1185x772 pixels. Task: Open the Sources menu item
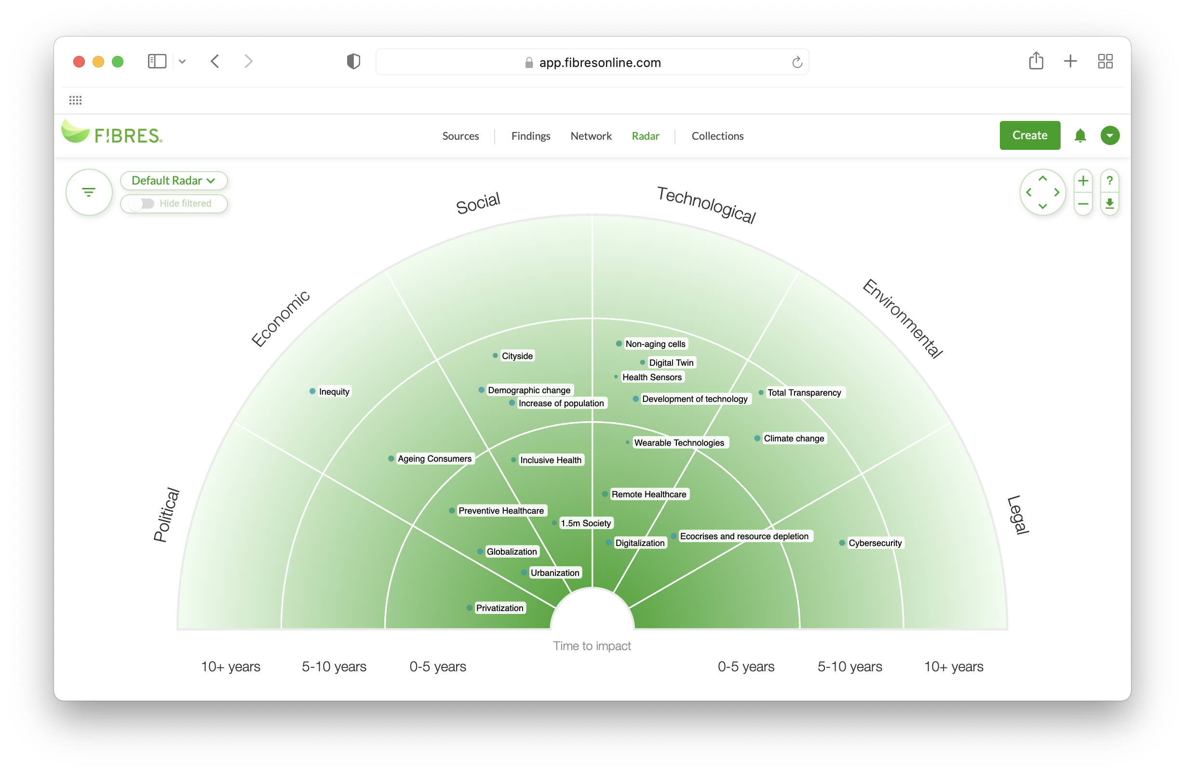point(460,136)
